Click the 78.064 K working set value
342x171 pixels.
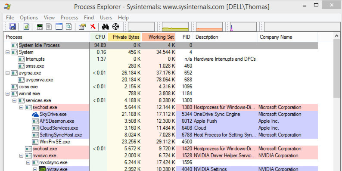click(x=166, y=80)
